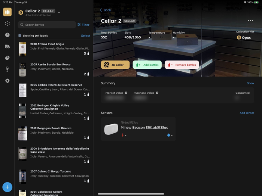Screen dimensions: 262x196
Task: Open the cellar bottles sidebar icon
Action: [7, 12]
